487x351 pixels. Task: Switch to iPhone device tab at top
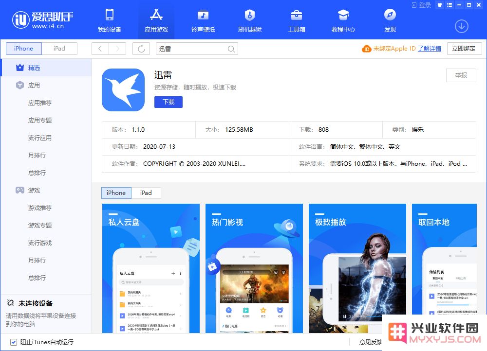click(x=23, y=49)
